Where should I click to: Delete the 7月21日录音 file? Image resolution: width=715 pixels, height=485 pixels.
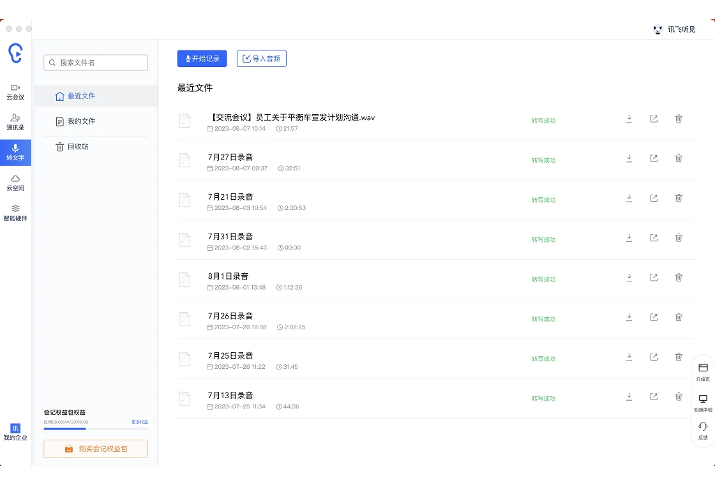(679, 198)
